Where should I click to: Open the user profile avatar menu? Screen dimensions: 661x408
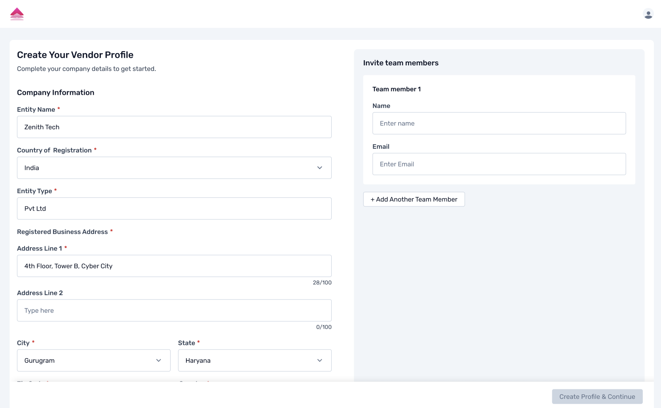648,14
